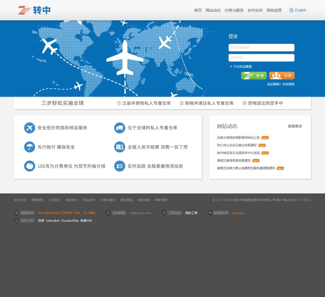Click the step text ② 购物并递达私人专属仓库
Image resolution: width=325 pixels, height=297 pixels.
coord(206,103)
